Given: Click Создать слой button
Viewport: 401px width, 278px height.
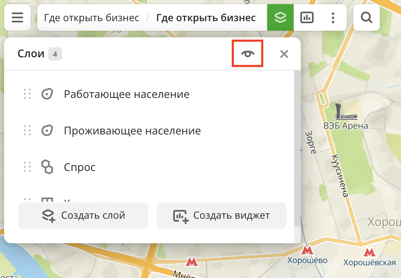Looking at the screenshot, I should pos(83,215).
